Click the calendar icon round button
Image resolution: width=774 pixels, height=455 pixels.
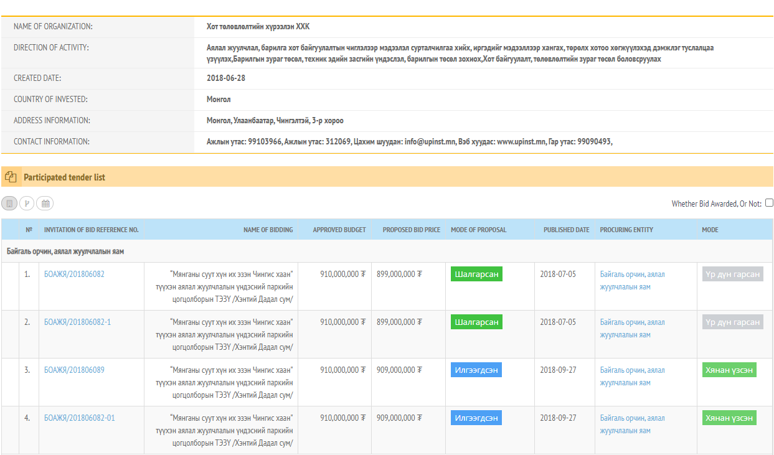(45, 203)
